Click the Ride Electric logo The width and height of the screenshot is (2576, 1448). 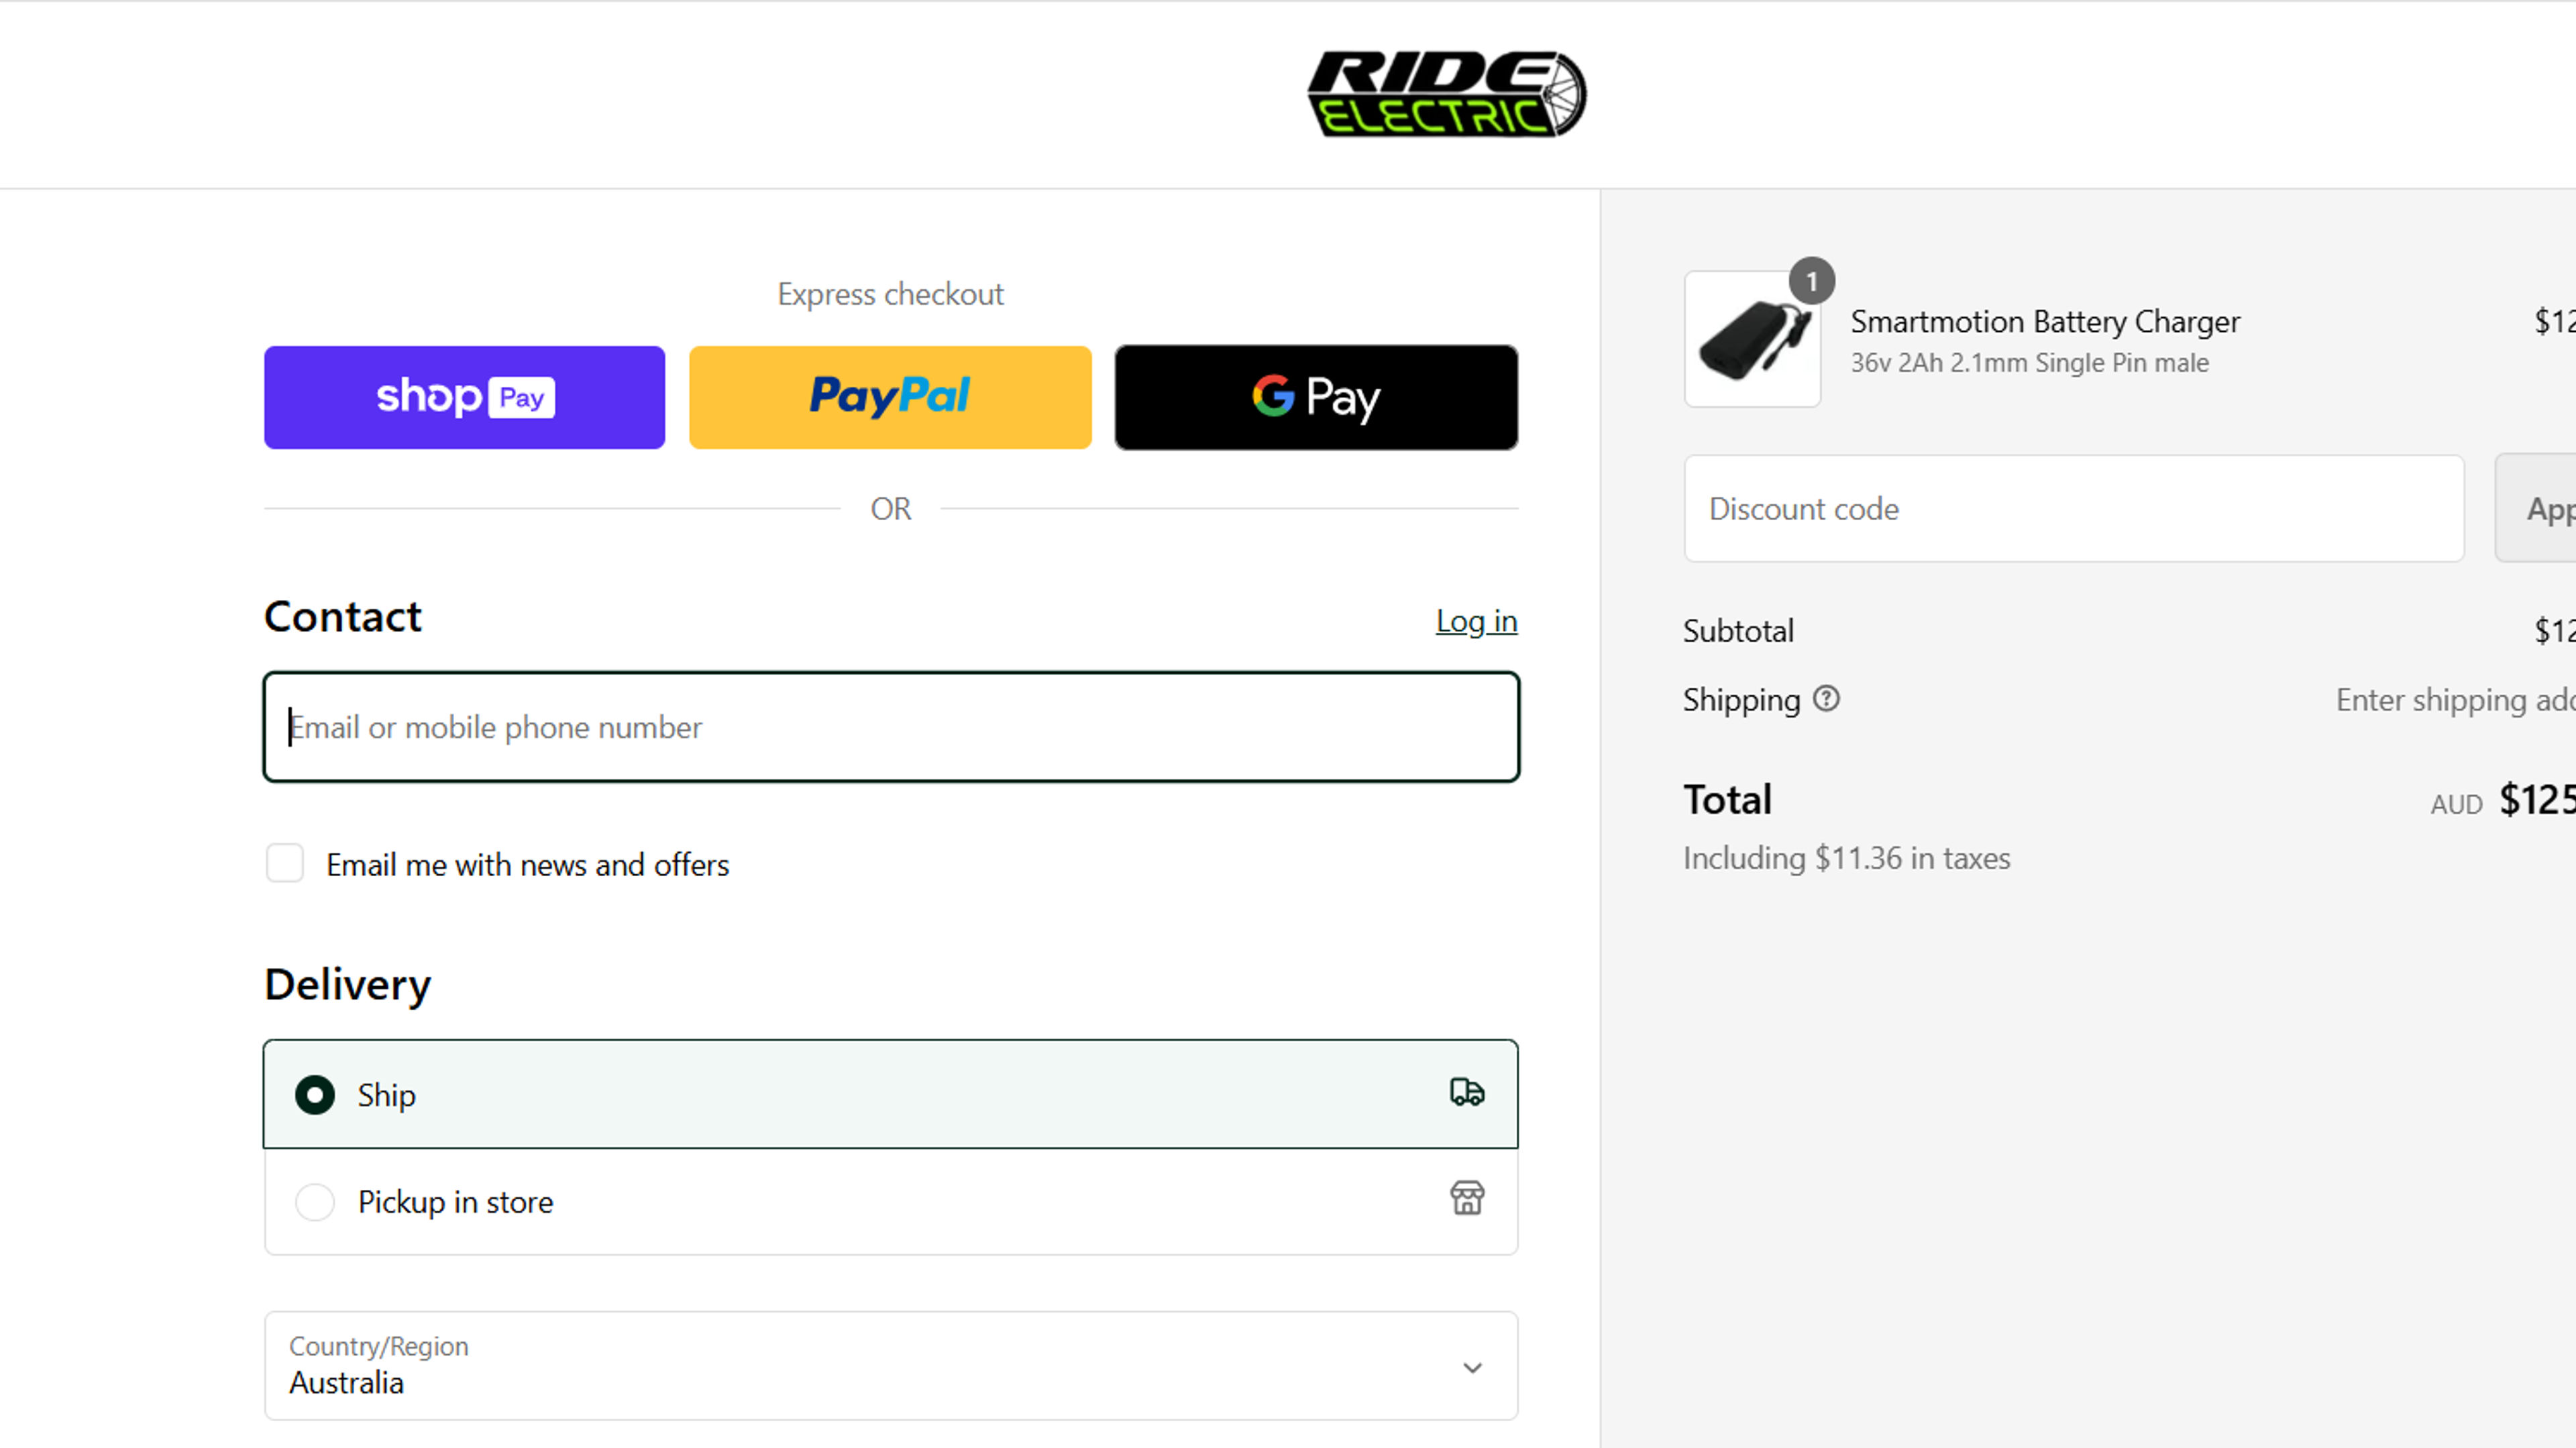point(1446,94)
